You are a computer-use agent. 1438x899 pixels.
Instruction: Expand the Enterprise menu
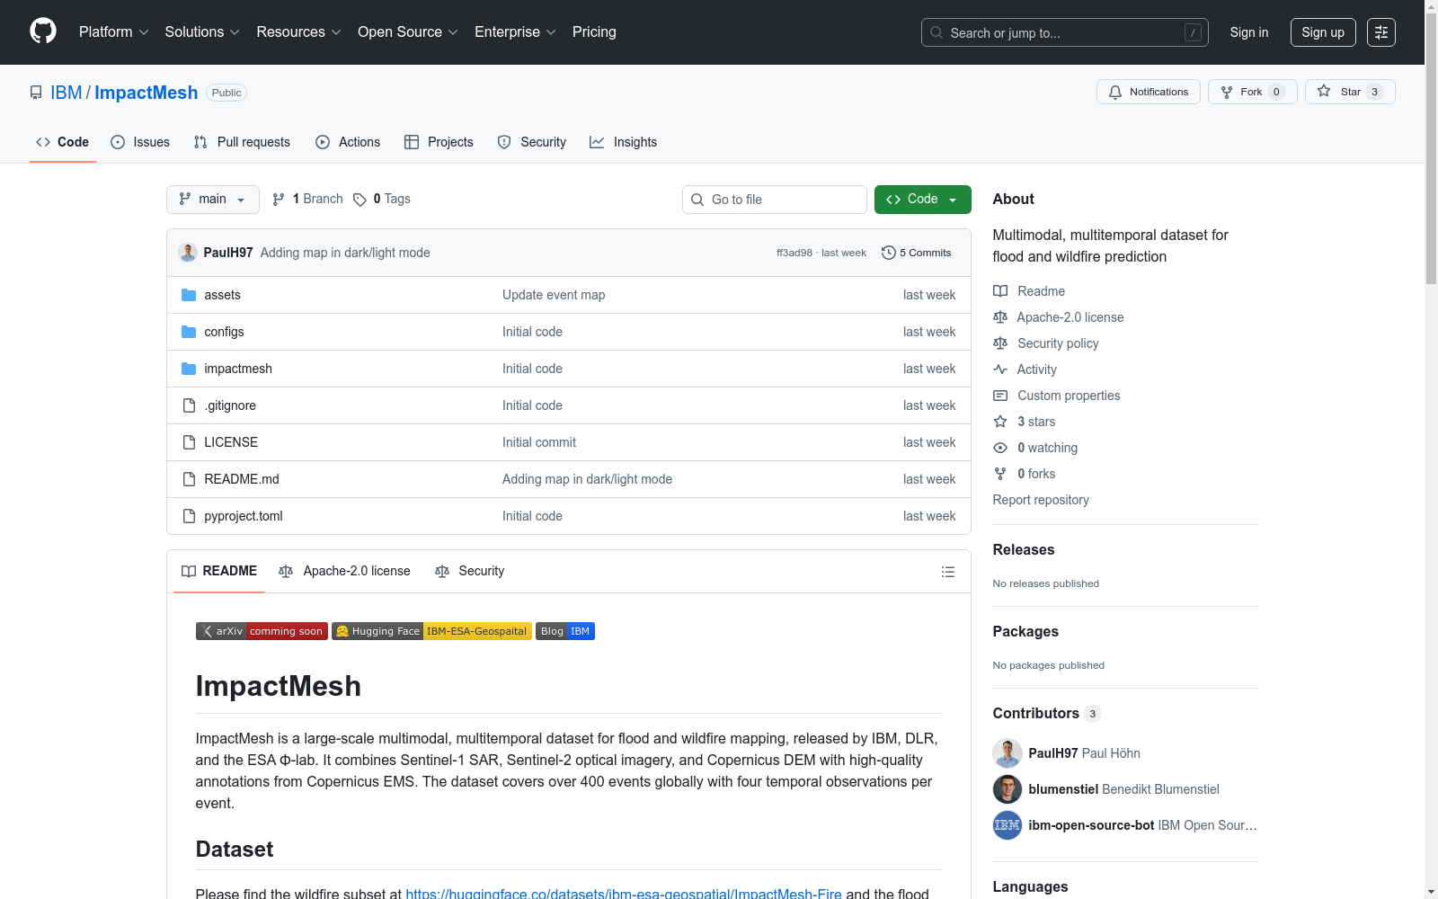(515, 32)
